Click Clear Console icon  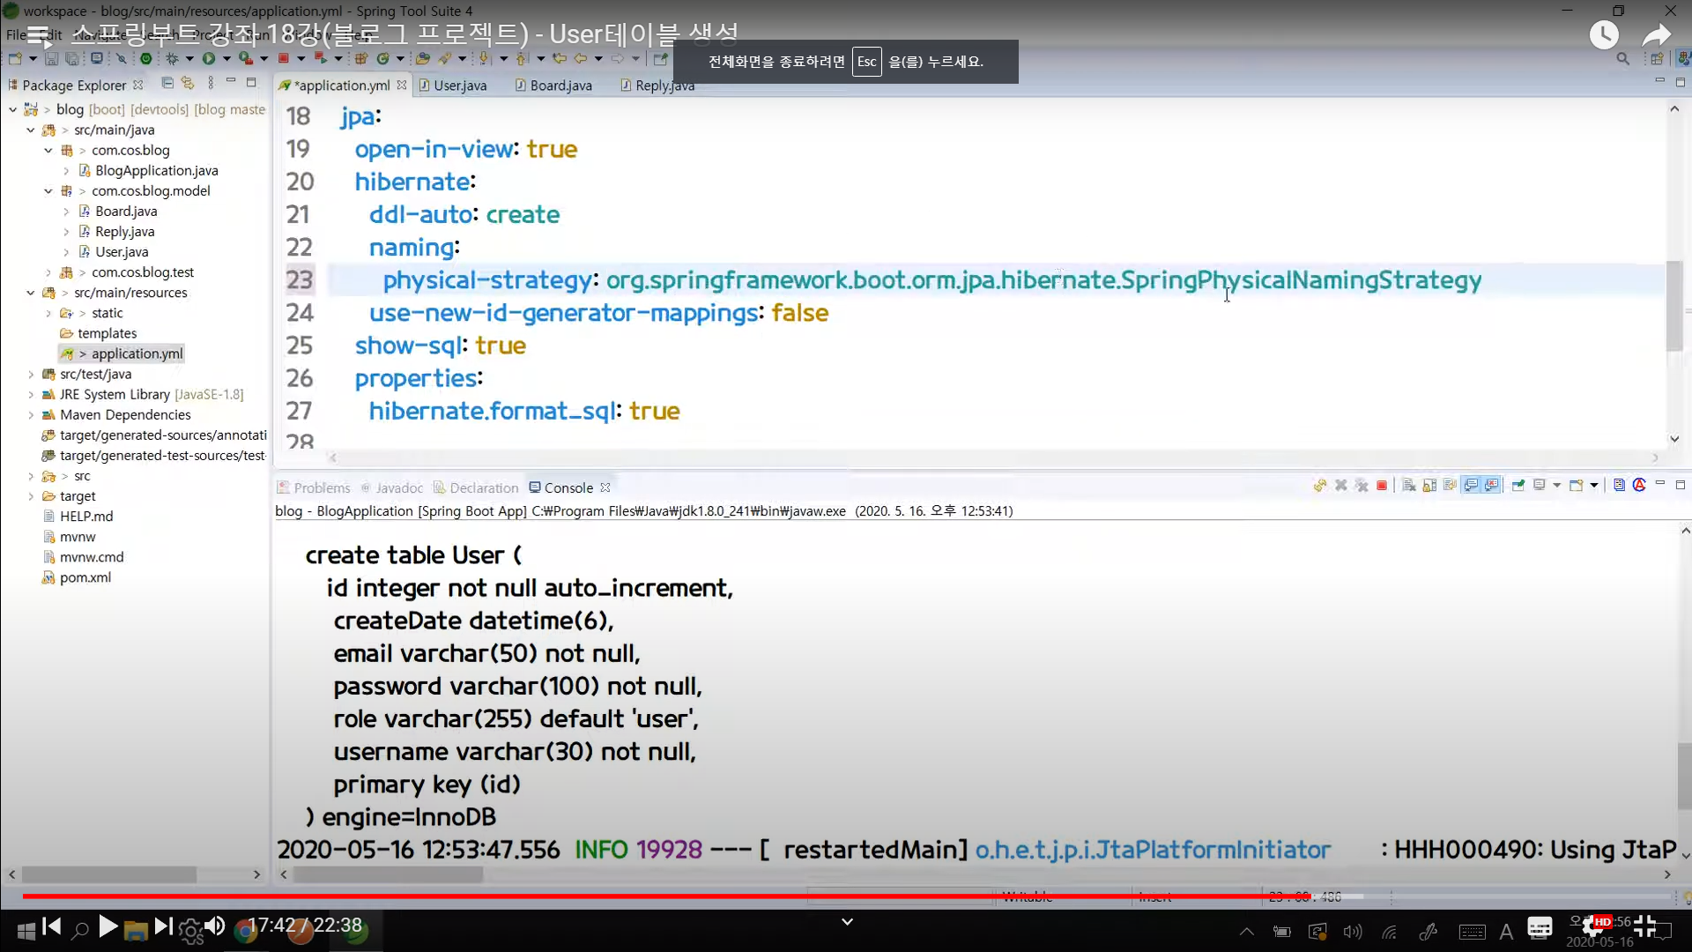pyautogui.click(x=1409, y=486)
